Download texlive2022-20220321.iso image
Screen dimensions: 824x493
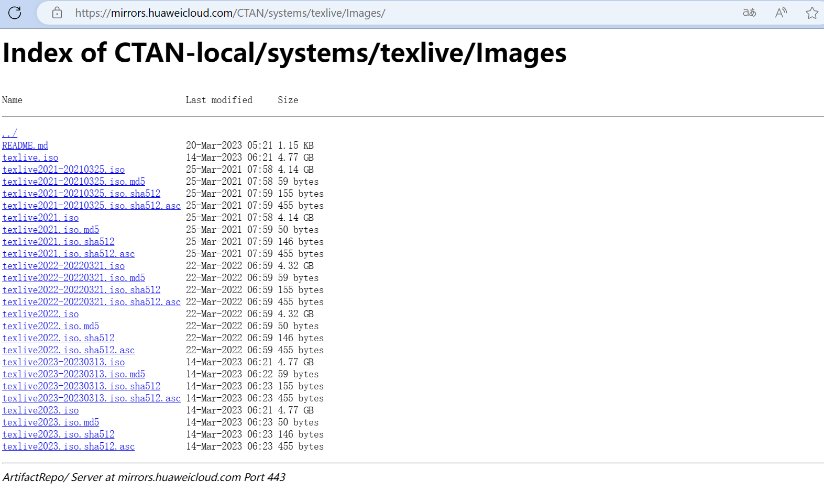point(63,266)
